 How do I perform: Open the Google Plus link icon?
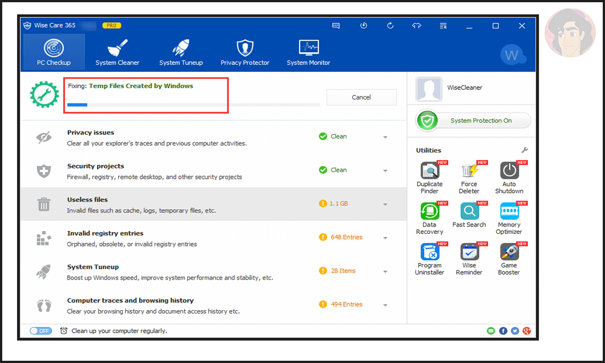coord(527,331)
